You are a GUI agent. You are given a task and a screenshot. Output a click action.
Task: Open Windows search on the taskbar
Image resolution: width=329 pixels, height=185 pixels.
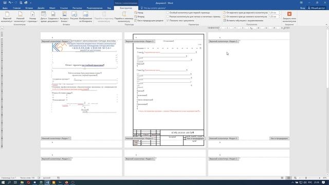(x=9, y=182)
